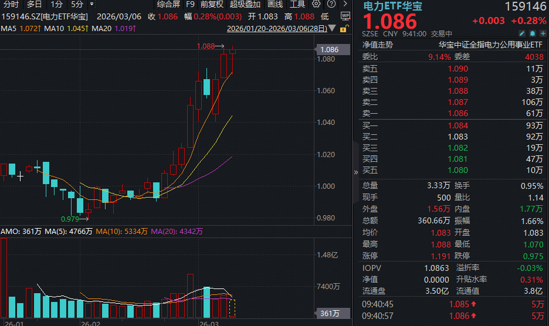Toggle 超级叠加 overlay option
Screen dimensions: 549x326
pos(245,4)
